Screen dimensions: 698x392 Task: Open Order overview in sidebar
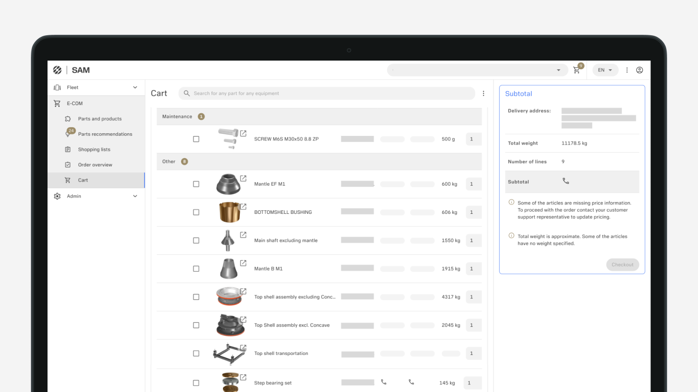click(x=95, y=165)
